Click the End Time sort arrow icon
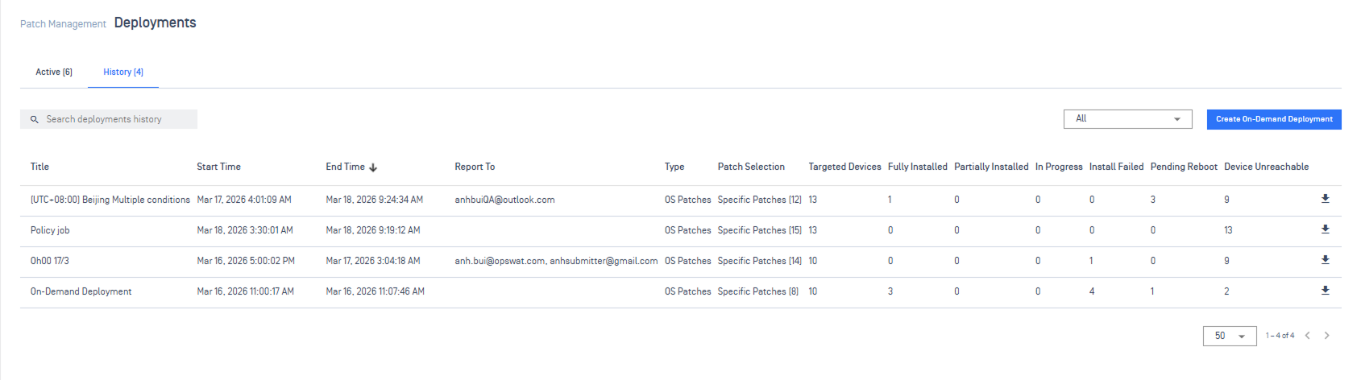Viewport: 1361px width, 380px height. click(373, 167)
